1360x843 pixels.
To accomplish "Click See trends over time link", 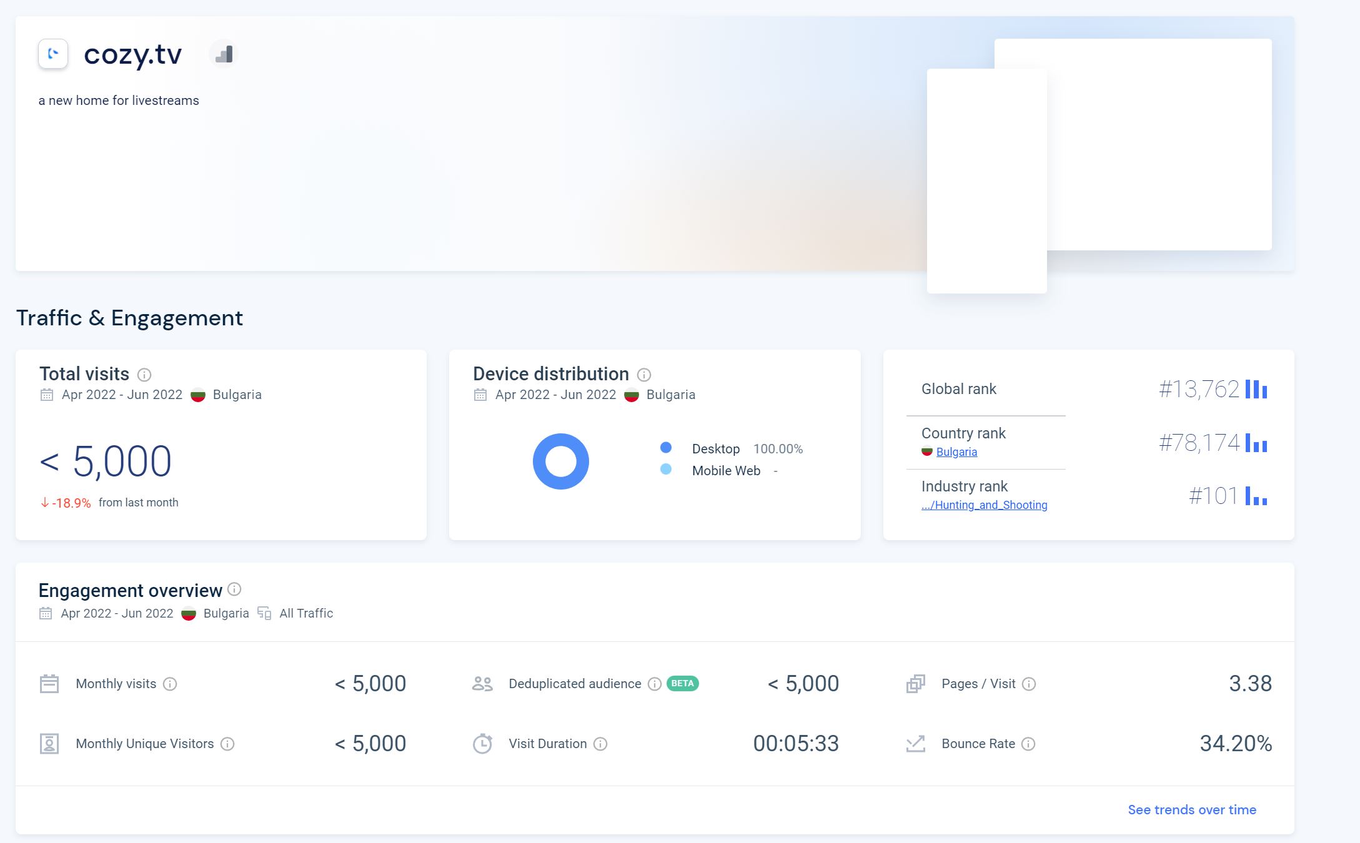I will (x=1192, y=810).
